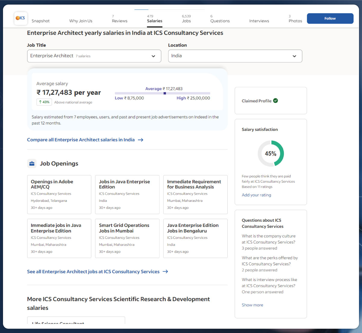Click Show more under questions
The height and width of the screenshot is (333, 362).
(x=252, y=305)
